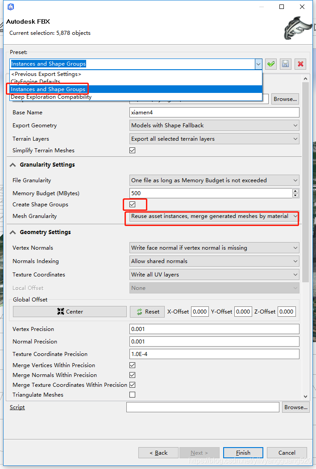Increase Memory Budget with up arrow

295,191
